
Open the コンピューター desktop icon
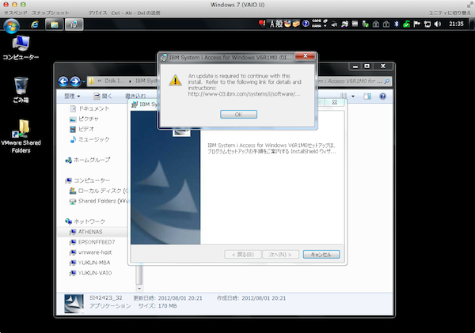[x=21, y=47]
